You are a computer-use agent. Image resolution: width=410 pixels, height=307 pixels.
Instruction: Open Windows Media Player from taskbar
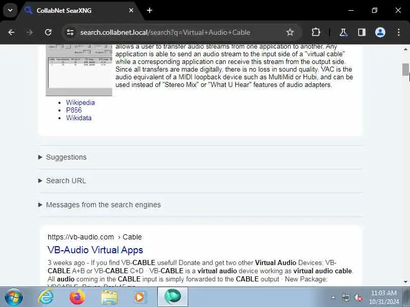[140, 297]
